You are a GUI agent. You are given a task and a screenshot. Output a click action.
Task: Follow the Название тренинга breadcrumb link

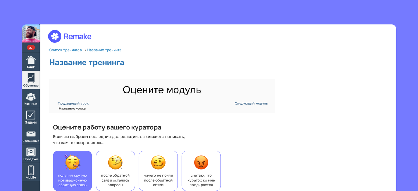tap(104, 50)
